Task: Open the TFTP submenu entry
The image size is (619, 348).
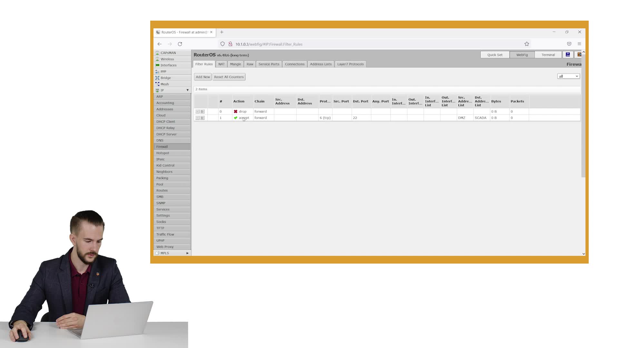Action: coord(172,228)
